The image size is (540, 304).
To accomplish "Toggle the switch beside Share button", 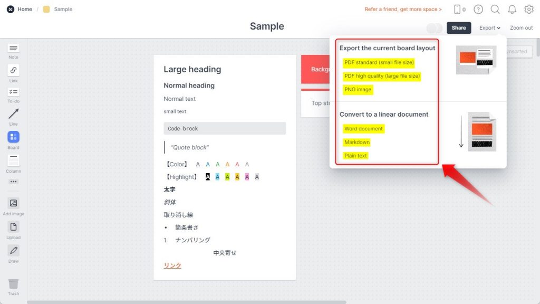I will click(435, 28).
